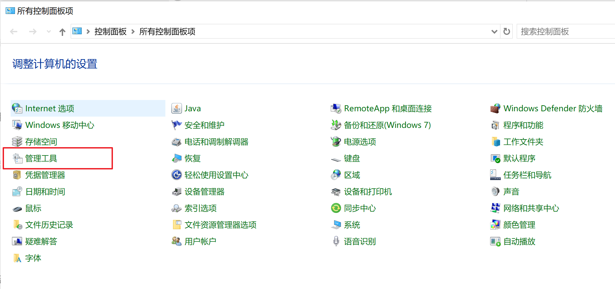This screenshot has width=615, height=289.
Task: Open the 索引选项 icon
Action: (176, 208)
